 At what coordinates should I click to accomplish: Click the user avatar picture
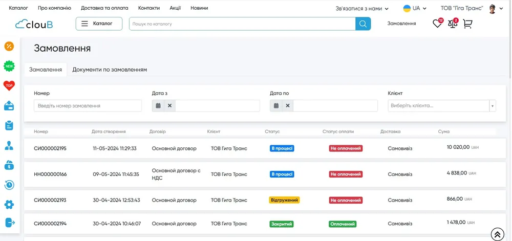coord(493,9)
